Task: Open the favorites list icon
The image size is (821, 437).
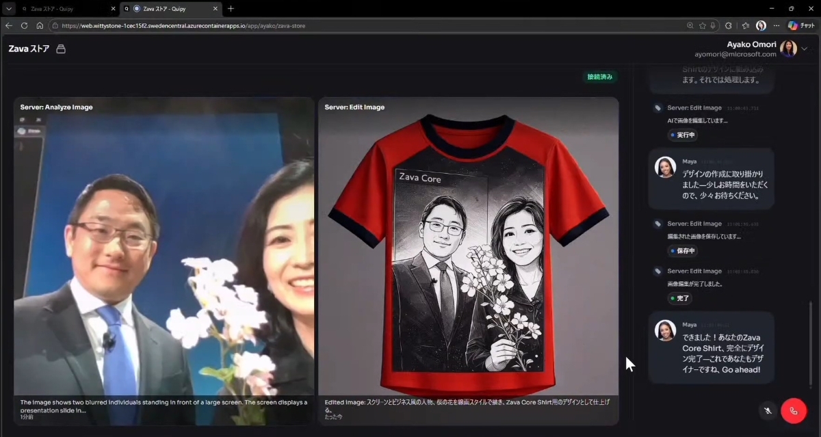Action: [745, 25]
